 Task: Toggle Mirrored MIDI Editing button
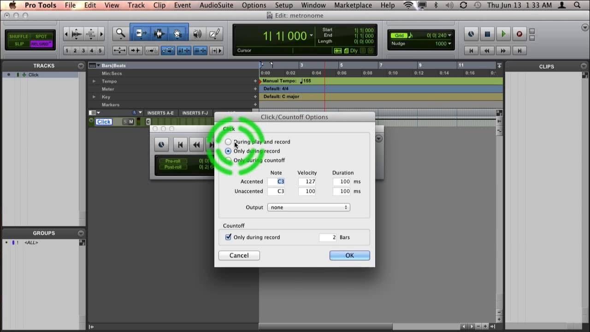tap(152, 51)
